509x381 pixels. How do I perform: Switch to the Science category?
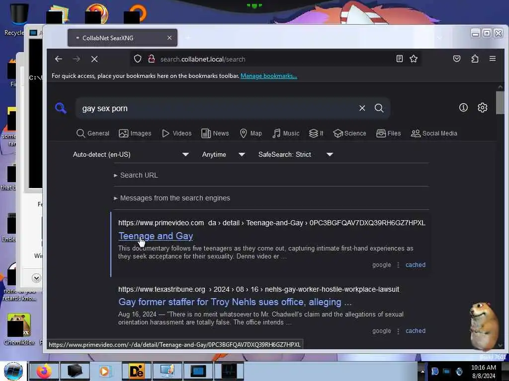click(349, 133)
